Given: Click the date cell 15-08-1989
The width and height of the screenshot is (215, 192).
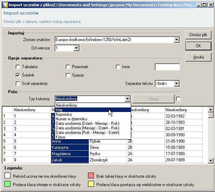Looking at the screenshot, I should (x=184, y=147).
